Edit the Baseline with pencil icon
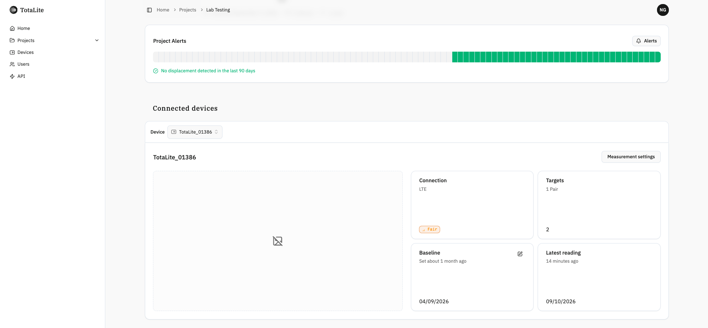Screen dimensions: 708x328 pyautogui.click(x=520, y=254)
